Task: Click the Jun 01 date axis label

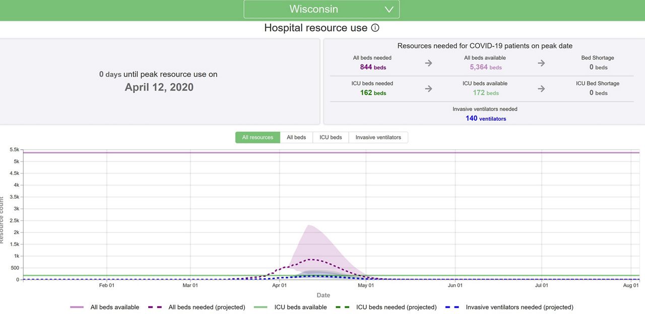Action: click(x=455, y=285)
